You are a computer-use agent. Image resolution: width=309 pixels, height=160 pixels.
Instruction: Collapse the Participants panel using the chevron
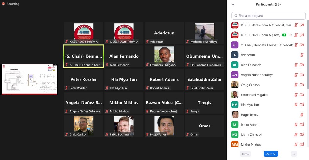tap(233, 4)
